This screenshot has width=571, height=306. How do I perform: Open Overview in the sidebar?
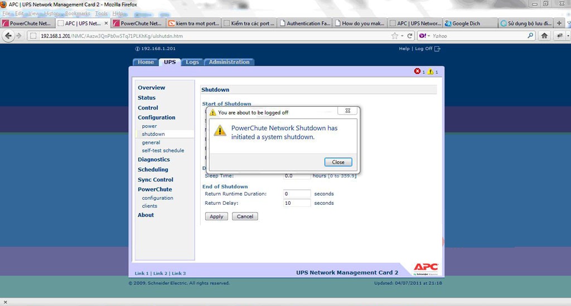pos(151,87)
